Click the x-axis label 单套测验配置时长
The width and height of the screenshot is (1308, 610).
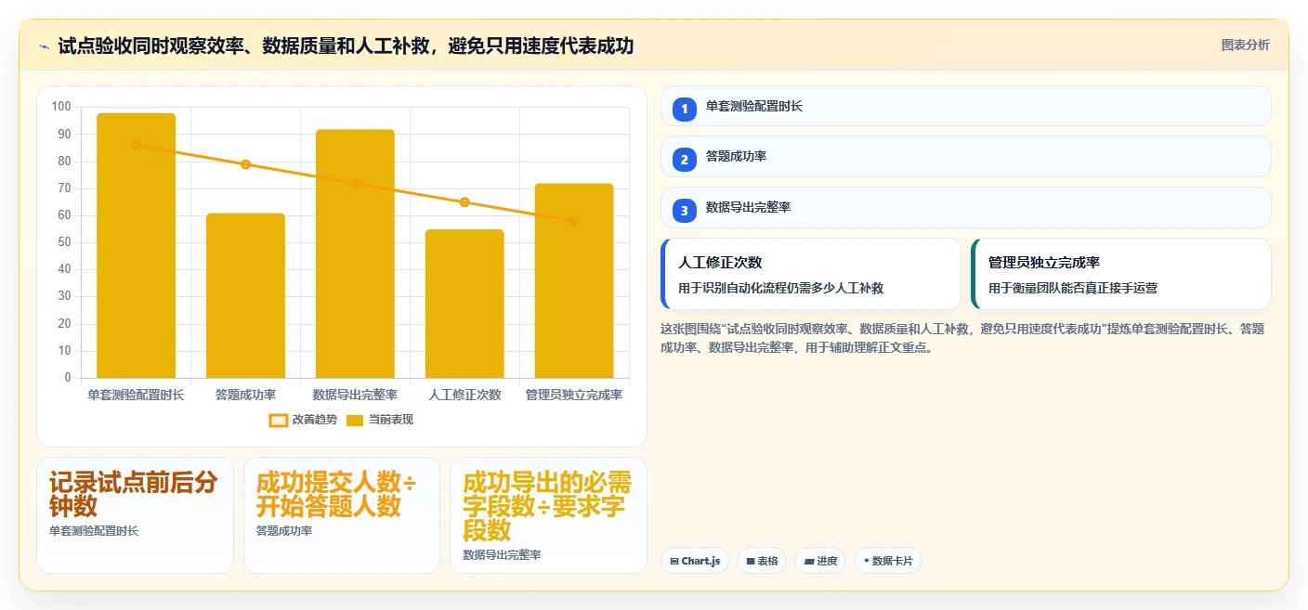click(136, 395)
